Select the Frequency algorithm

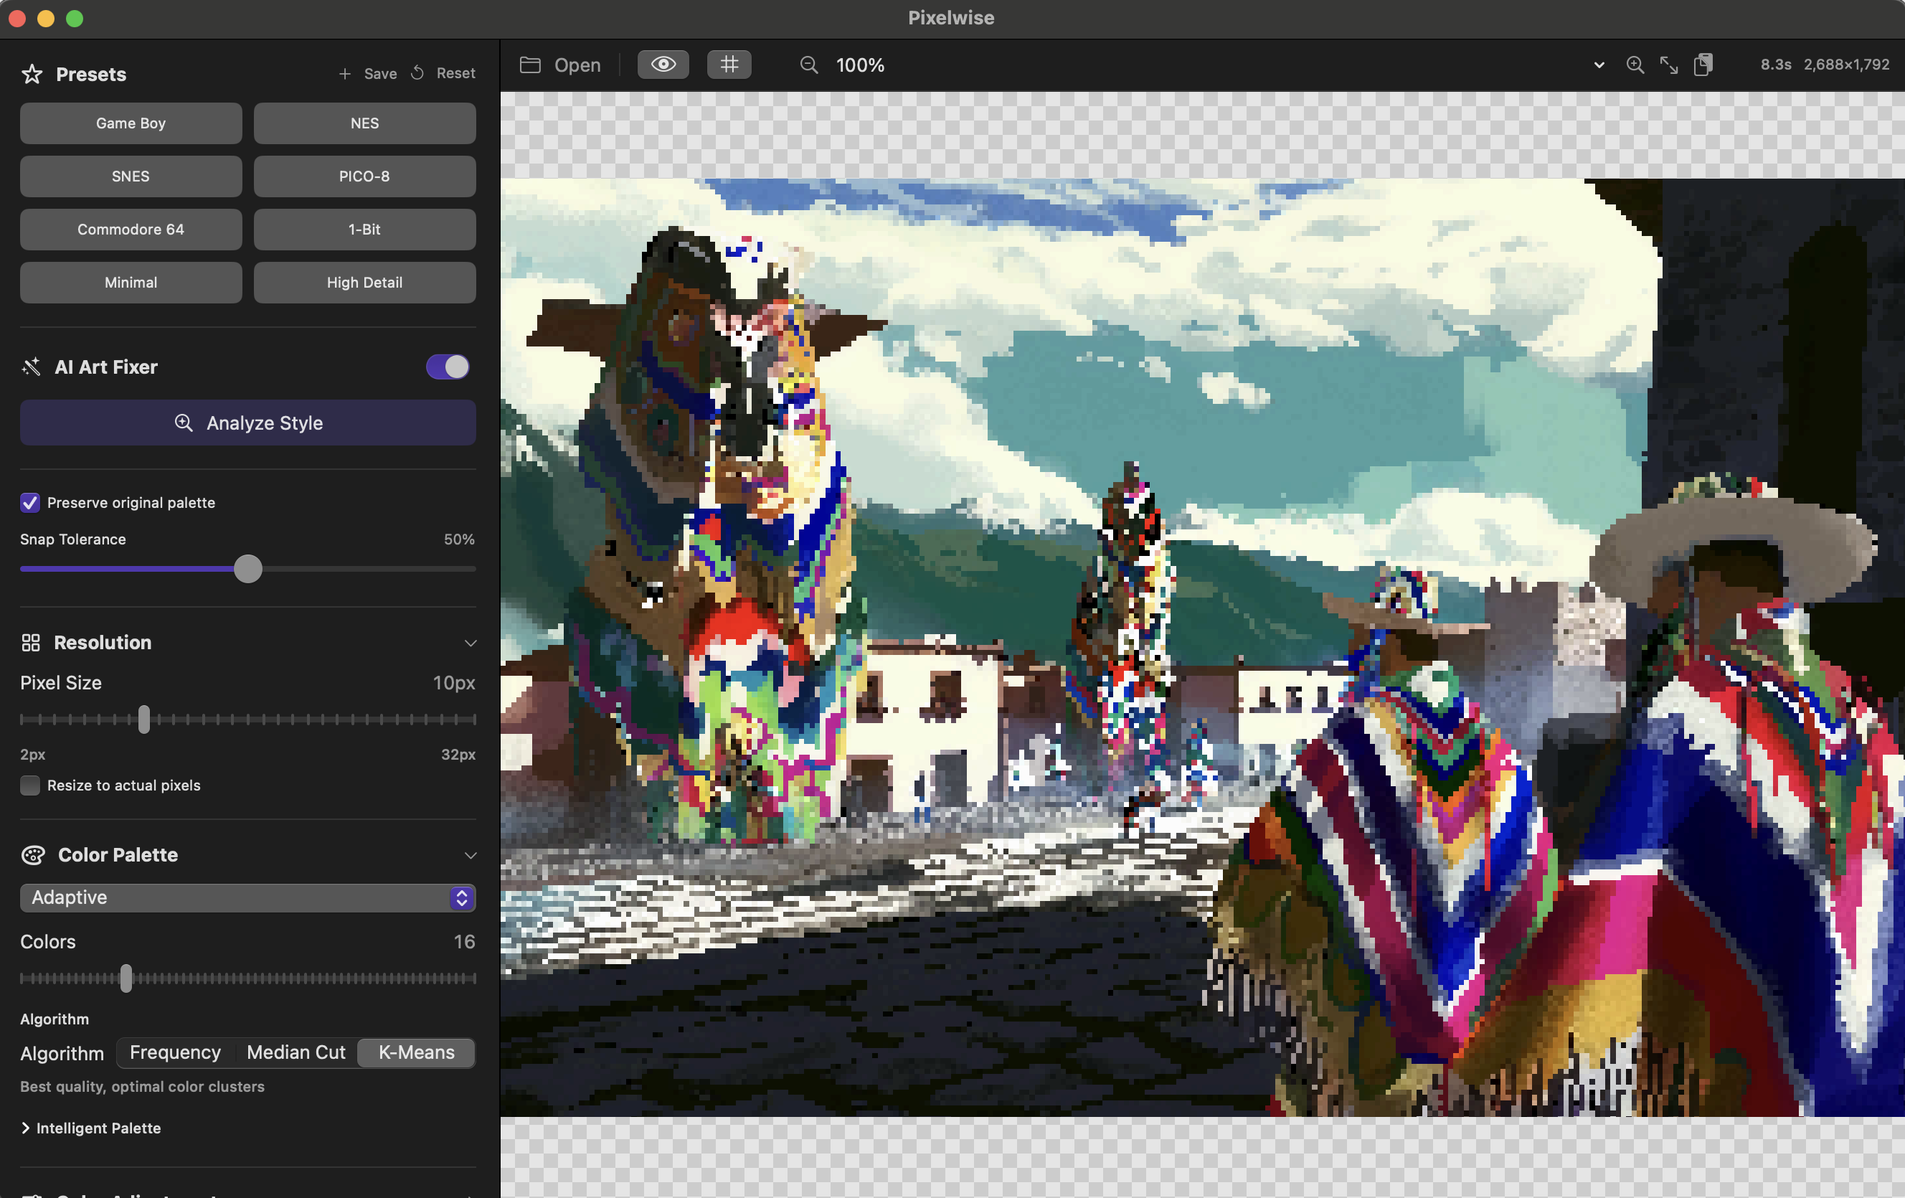point(175,1052)
